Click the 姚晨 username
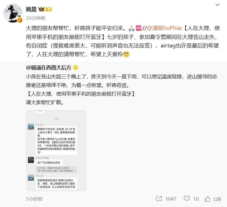Image resolution: width=227 pixels, height=207 pixels. (31, 9)
